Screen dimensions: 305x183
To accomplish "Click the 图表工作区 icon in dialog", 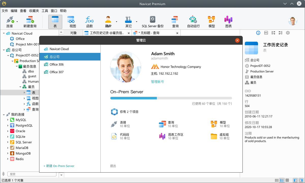I will coord(162,136).
